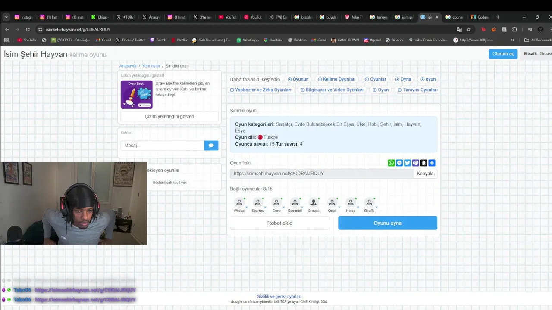Switch to the Codena browser tab
The height and width of the screenshot is (310, 552).
(x=480, y=17)
